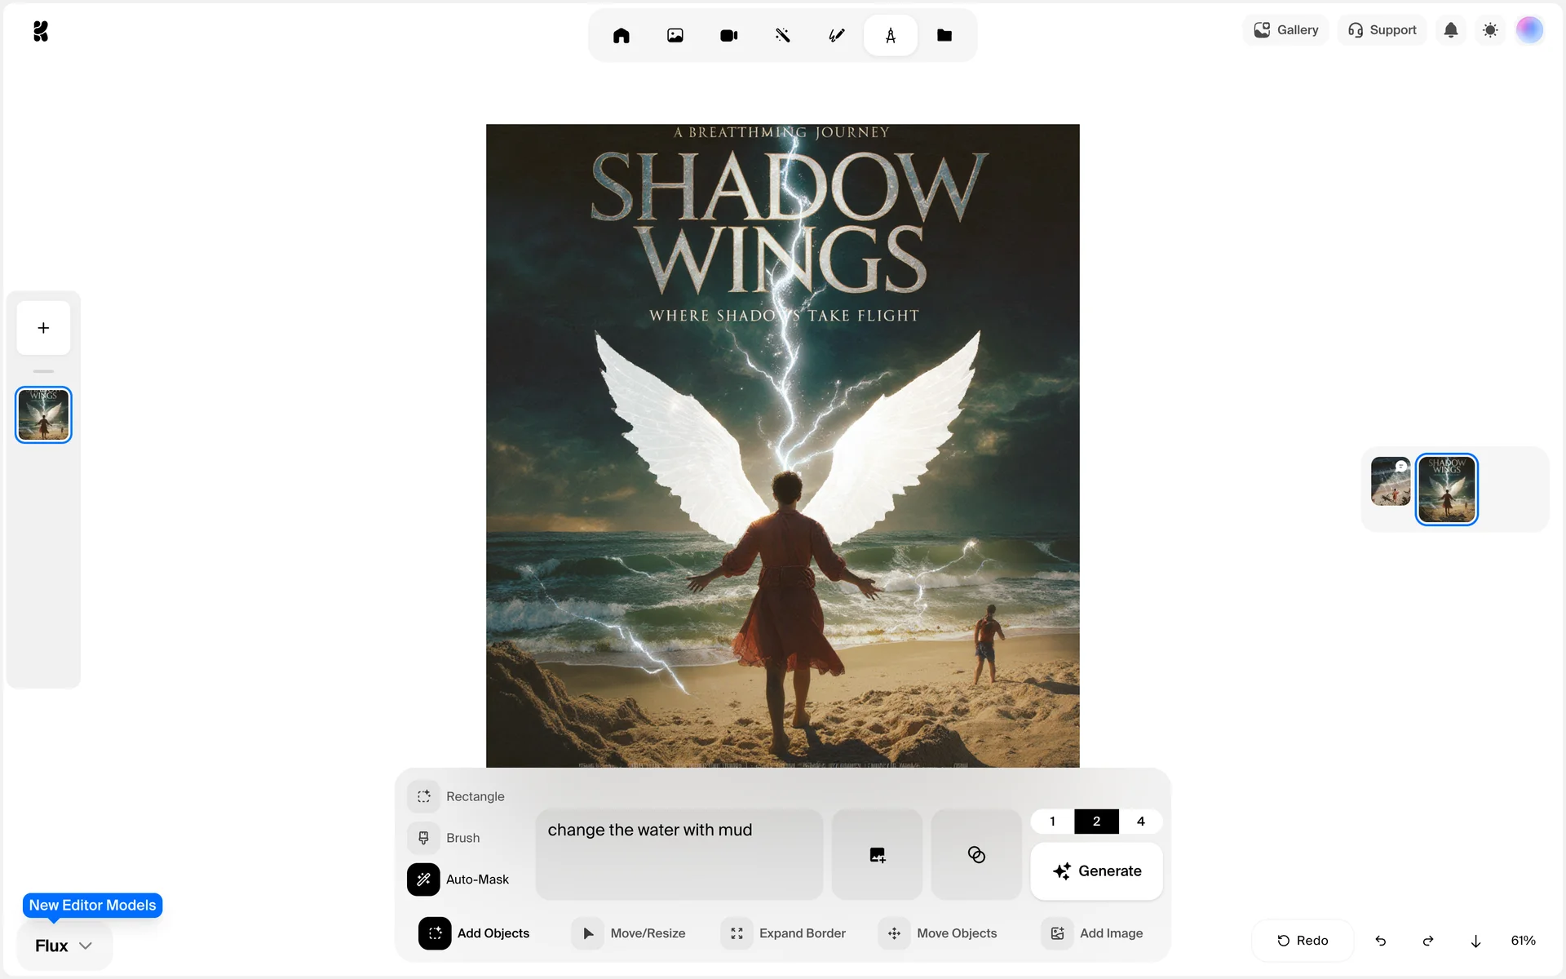Open the user profile avatar menu
1566x979 pixels.
point(1529,30)
